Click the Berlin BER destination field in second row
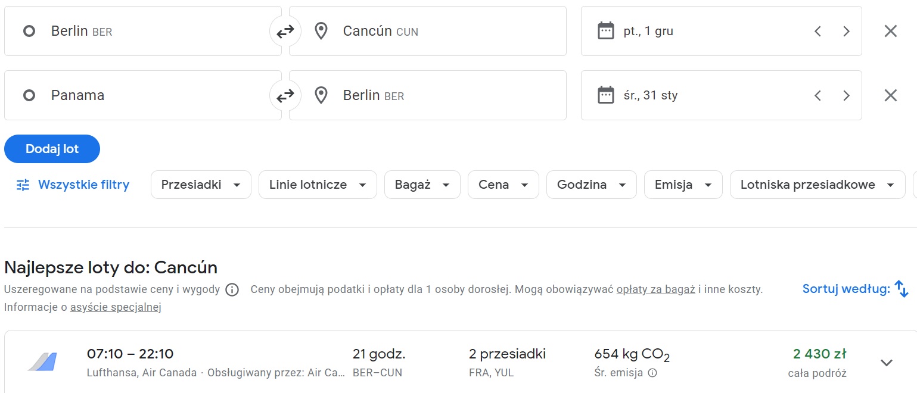This screenshot has width=917, height=393. (428, 95)
